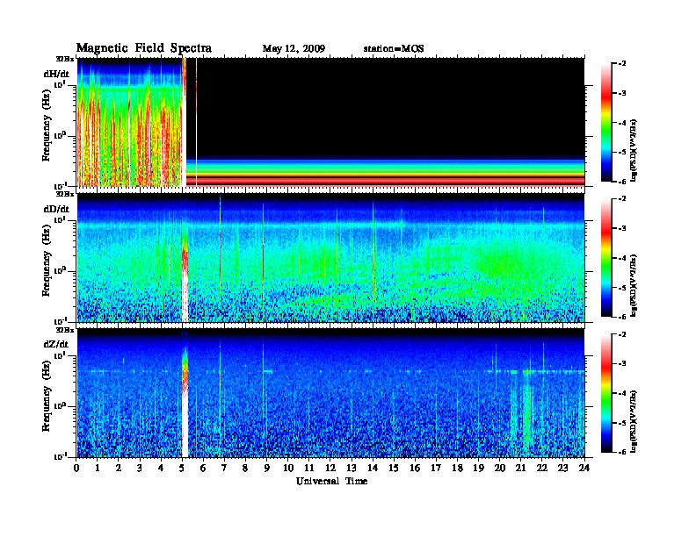This screenshot has height=537, width=696.
Task: Click the "Magnetic Field Spectra" title
Action: [144, 48]
